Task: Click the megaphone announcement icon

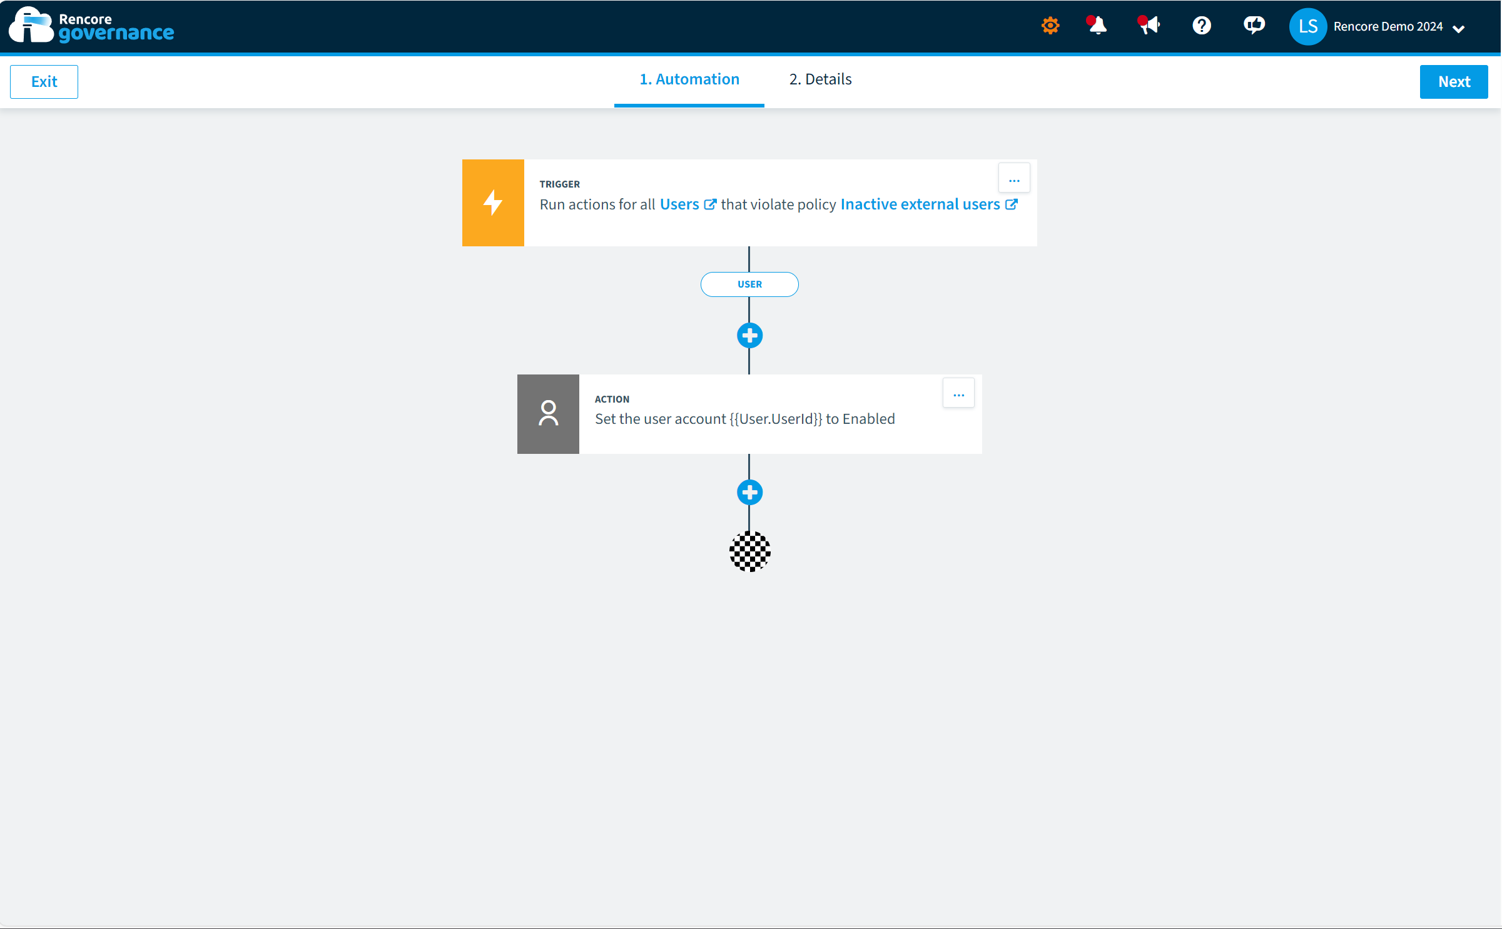Action: [x=1149, y=26]
